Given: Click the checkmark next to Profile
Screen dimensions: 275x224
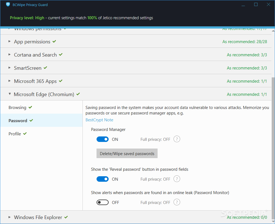Looking at the screenshot, I should coord(25,133).
